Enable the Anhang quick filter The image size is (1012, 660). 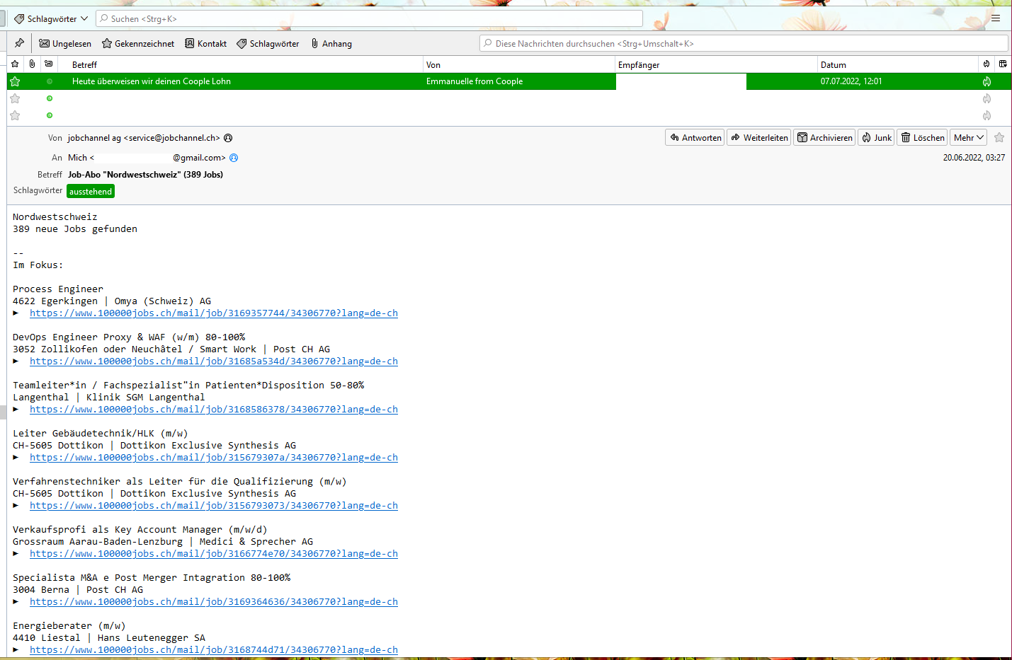[x=331, y=44]
